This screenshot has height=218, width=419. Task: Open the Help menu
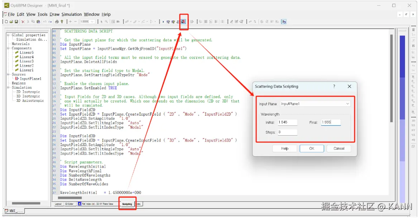[106, 14]
